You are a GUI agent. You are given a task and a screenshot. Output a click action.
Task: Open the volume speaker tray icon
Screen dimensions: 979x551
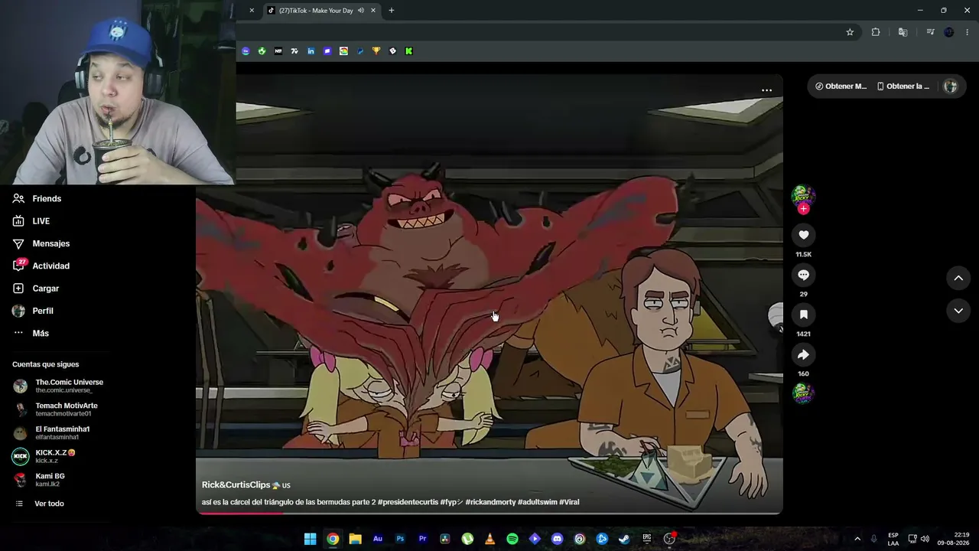[925, 539]
